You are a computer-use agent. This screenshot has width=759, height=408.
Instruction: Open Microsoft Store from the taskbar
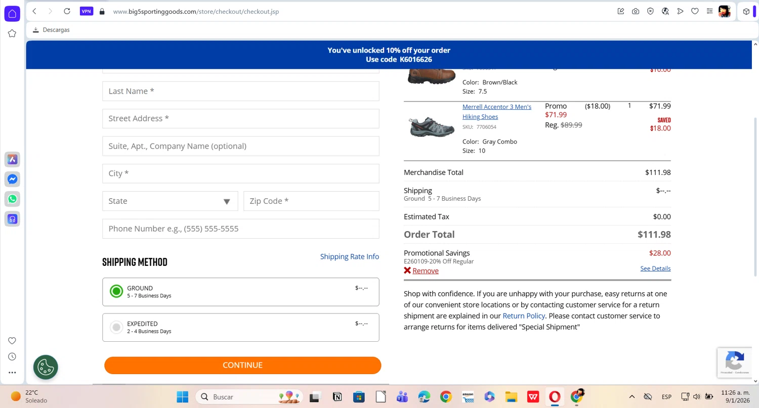359,397
